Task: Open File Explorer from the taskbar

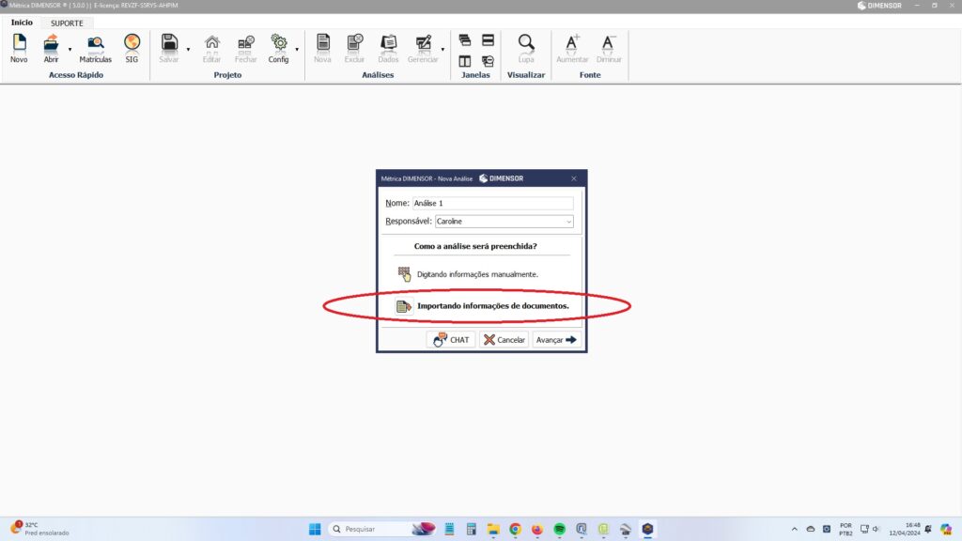Action: (493, 530)
